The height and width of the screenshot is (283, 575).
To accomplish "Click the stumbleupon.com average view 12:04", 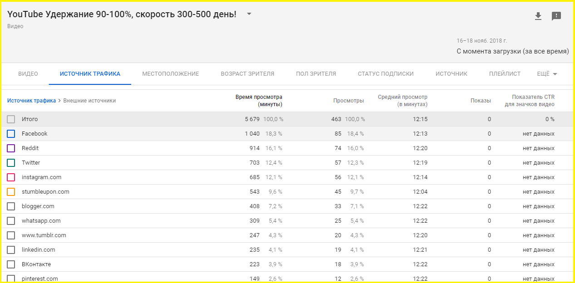I will pyautogui.click(x=420, y=192).
